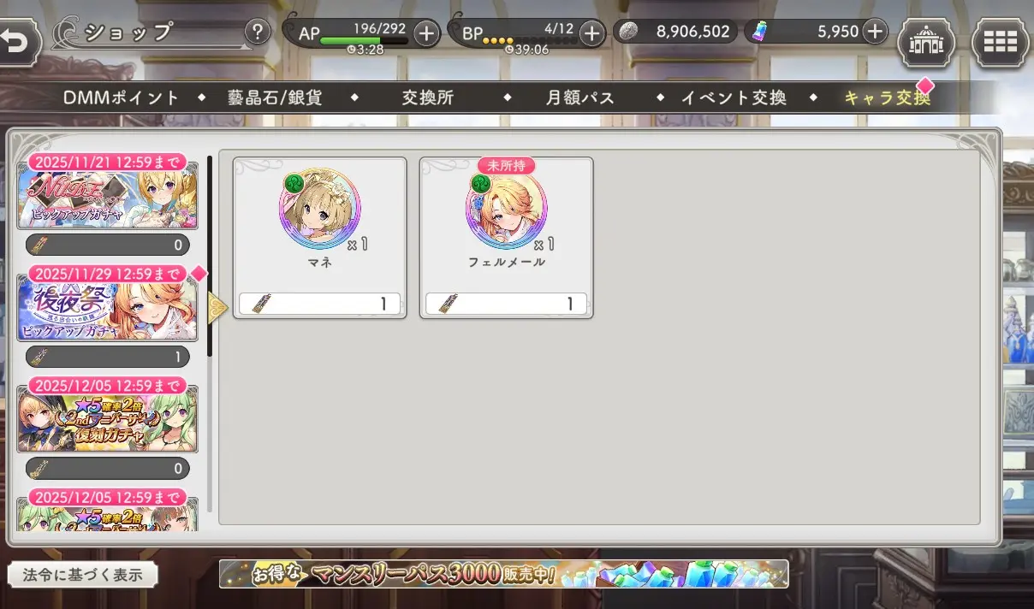Click the silver coin currency icon

coord(628,32)
